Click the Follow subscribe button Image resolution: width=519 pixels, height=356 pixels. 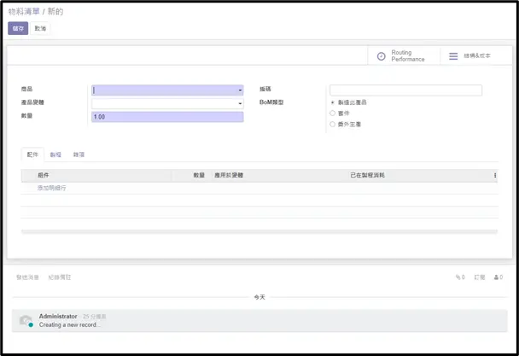point(480,277)
